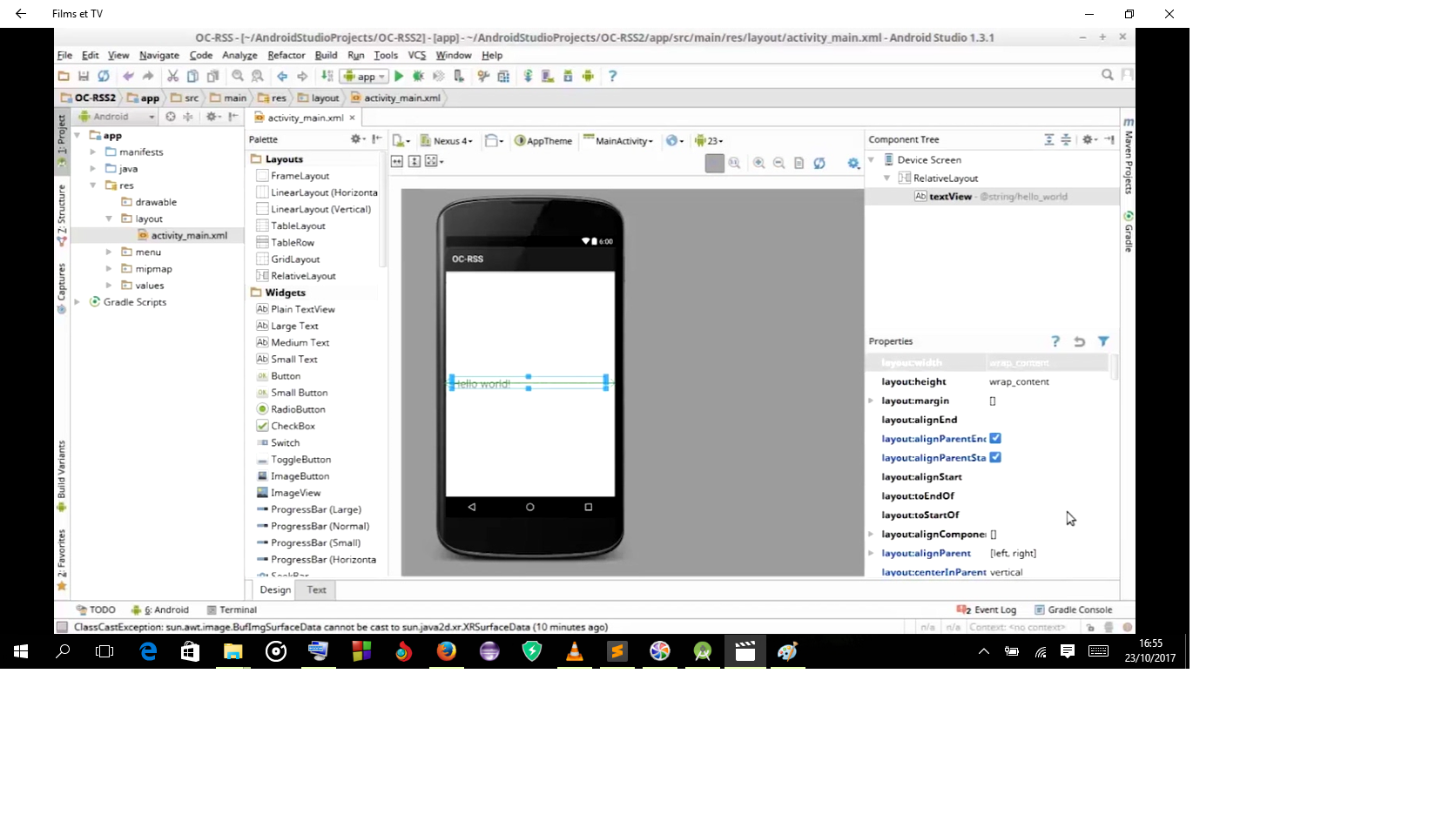Launch AVD Manager from the toolbar
The image size is (1449, 815).
click(546, 77)
